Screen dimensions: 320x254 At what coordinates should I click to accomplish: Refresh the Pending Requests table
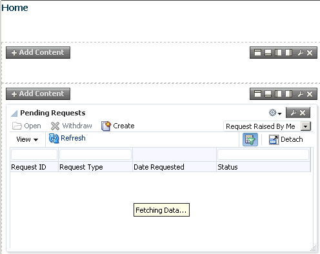67,138
